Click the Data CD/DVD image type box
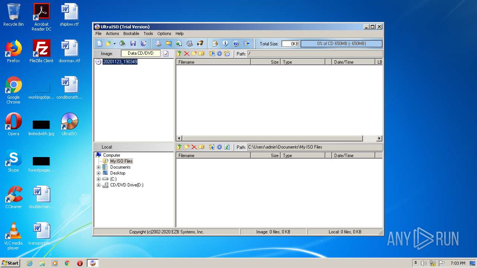This screenshot has width=477, height=268. click(x=140, y=53)
